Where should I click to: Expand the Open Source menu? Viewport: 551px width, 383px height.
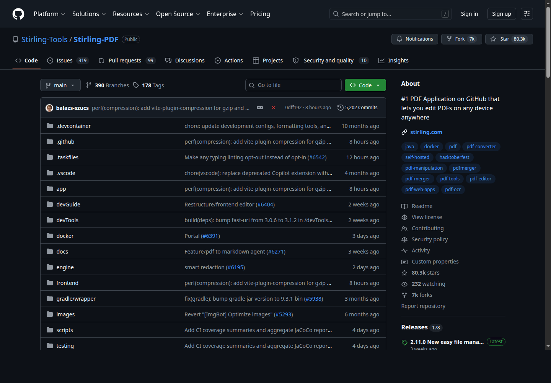click(178, 14)
